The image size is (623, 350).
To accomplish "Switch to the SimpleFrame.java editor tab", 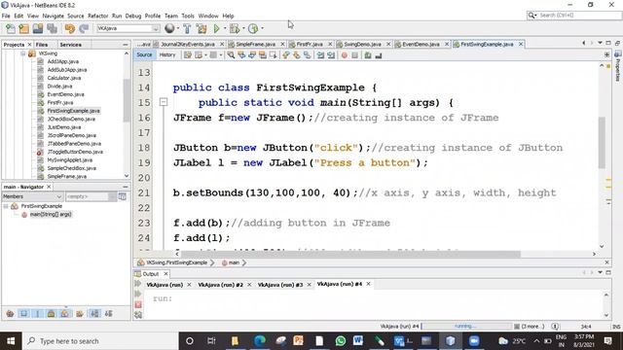I will [255, 44].
